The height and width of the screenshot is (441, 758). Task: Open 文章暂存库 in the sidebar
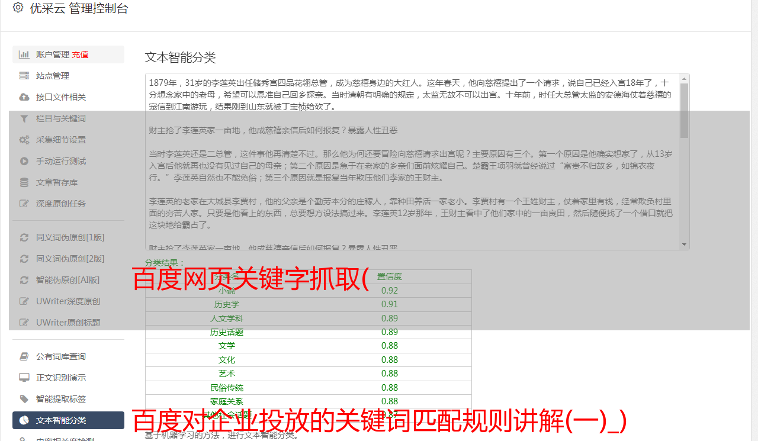pos(68,182)
